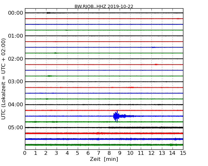This screenshot has height=166, width=208.
Task: Click the 05:00 time label
Action: click(x=16, y=127)
